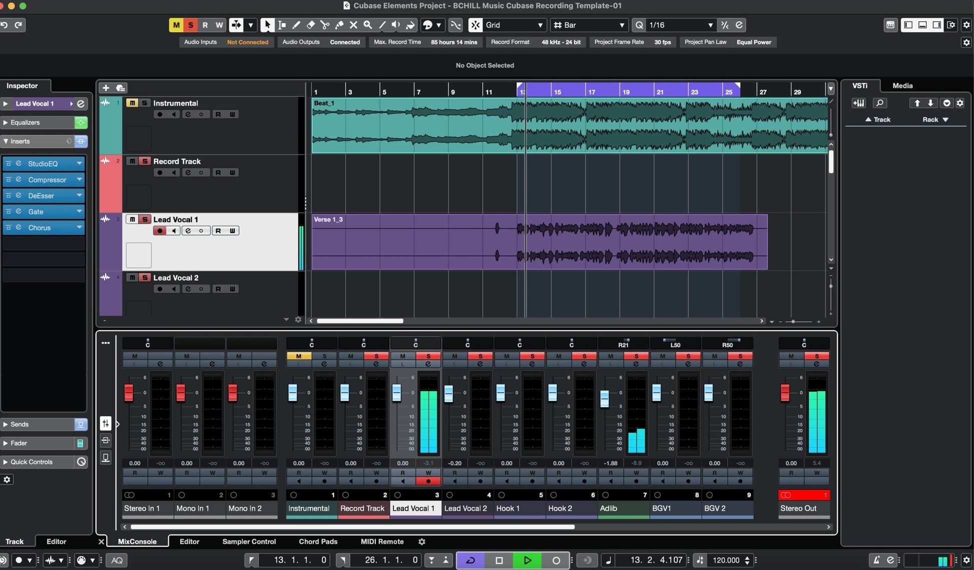The height and width of the screenshot is (570, 974).
Task: Toggle record enable on Lead Vocal 1 track
Action: click(x=160, y=230)
